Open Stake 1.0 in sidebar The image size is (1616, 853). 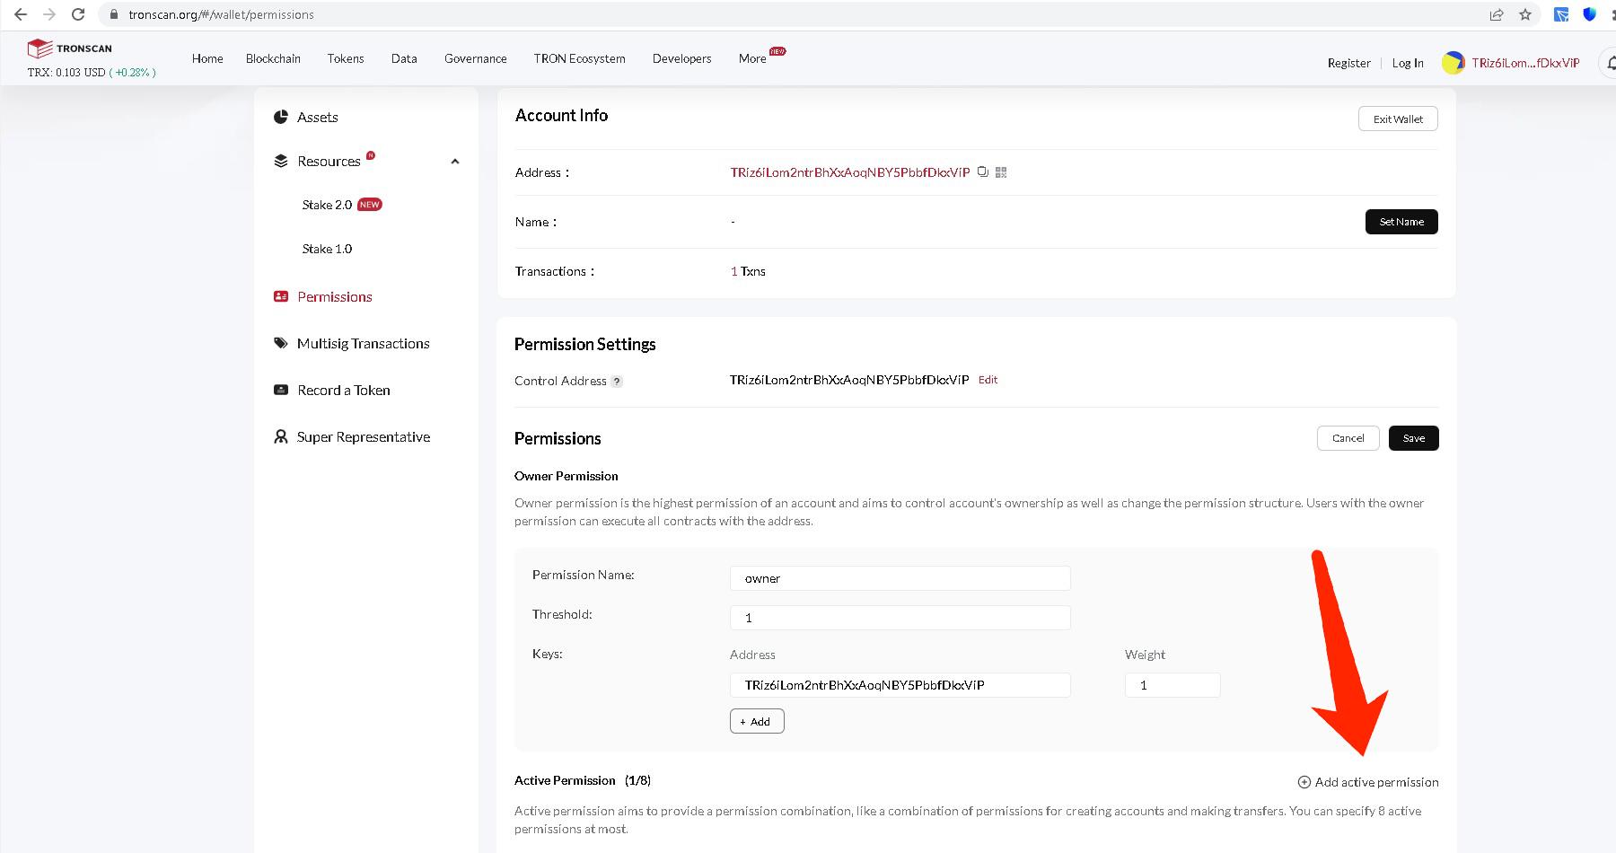pos(327,249)
